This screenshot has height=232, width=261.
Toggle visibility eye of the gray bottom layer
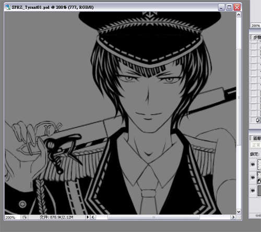pyautogui.click(x=253, y=191)
